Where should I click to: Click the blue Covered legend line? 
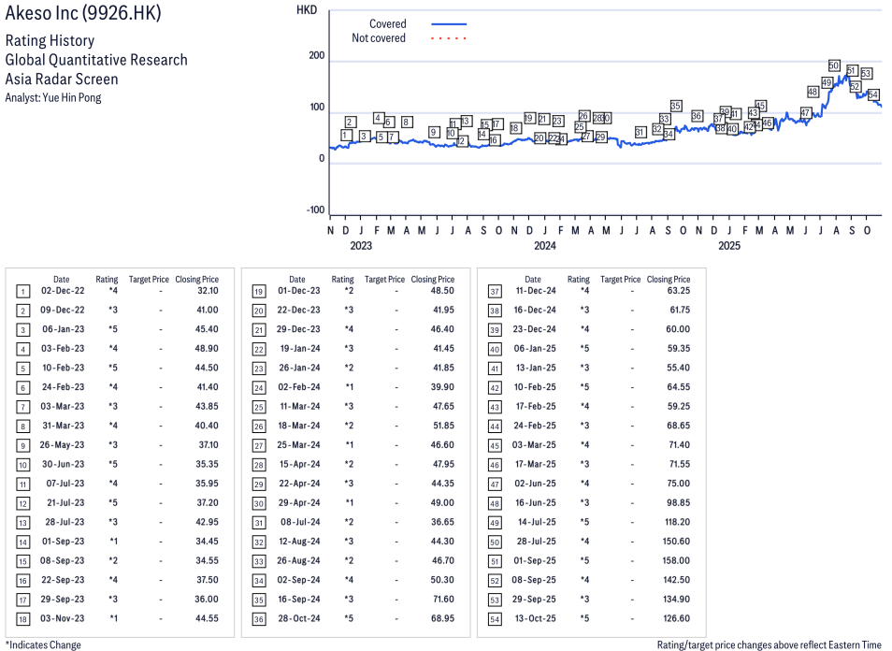click(449, 24)
